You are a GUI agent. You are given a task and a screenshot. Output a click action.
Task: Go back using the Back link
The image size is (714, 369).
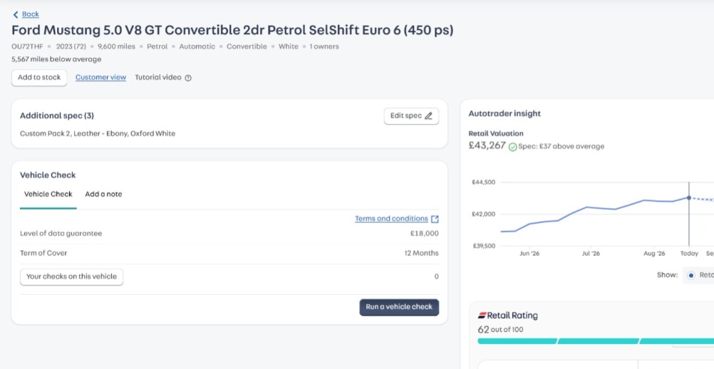click(x=31, y=14)
